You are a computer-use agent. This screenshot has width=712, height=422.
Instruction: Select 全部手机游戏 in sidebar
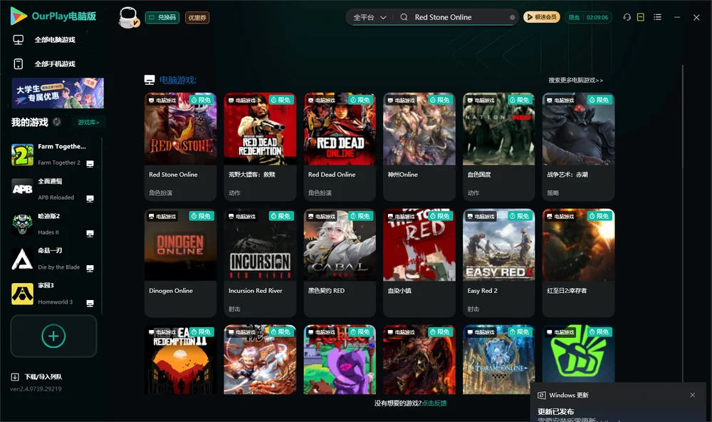click(x=55, y=64)
